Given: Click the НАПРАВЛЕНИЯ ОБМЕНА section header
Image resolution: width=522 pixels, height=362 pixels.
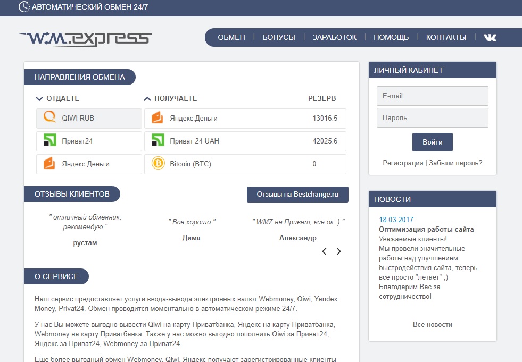Looking at the screenshot, I should [80, 77].
